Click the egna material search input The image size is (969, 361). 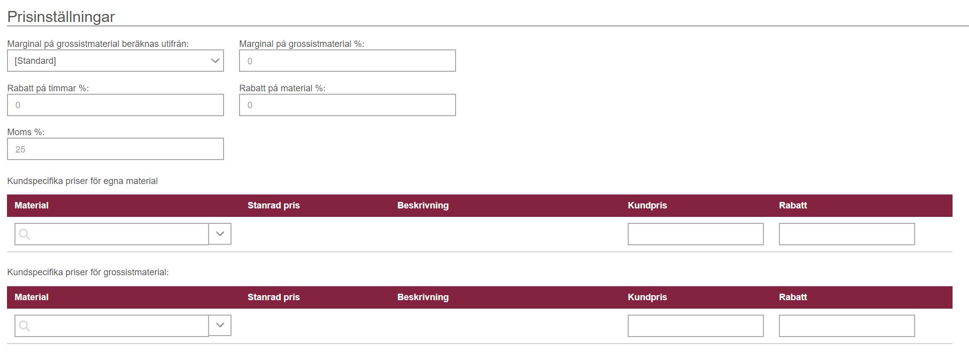(112, 234)
